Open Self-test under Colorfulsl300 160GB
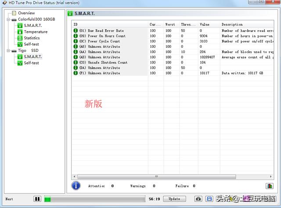The image size is (281, 208). [31, 44]
